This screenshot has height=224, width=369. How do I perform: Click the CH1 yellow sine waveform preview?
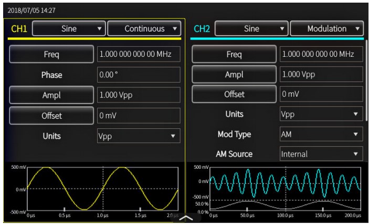pyautogui.click(x=103, y=189)
